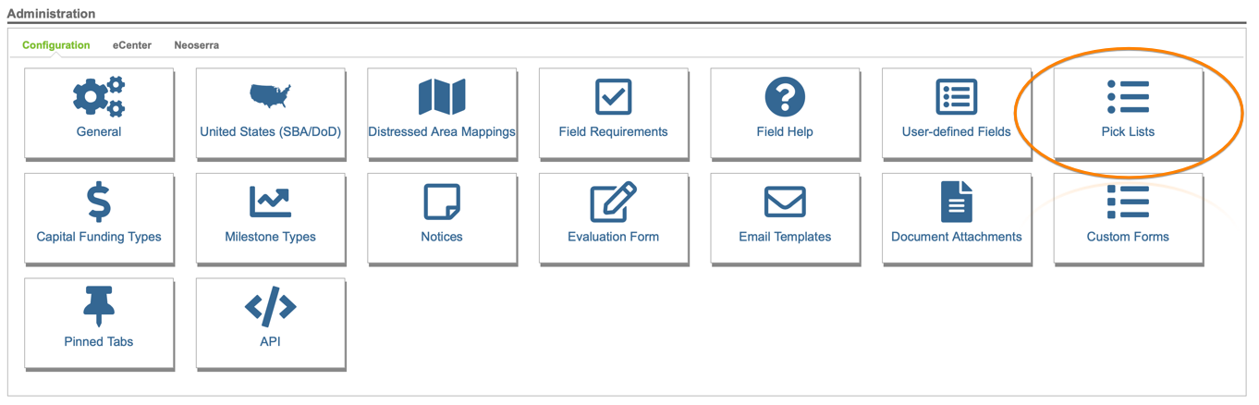Open the Distressed Area Mappings map icon
Image resolution: width=1259 pixels, height=405 pixels.
[442, 97]
